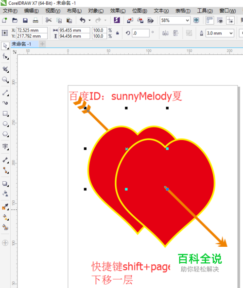Click the add new document tab plus button
Viewport: 243px width, 288px height.
click(x=42, y=44)
